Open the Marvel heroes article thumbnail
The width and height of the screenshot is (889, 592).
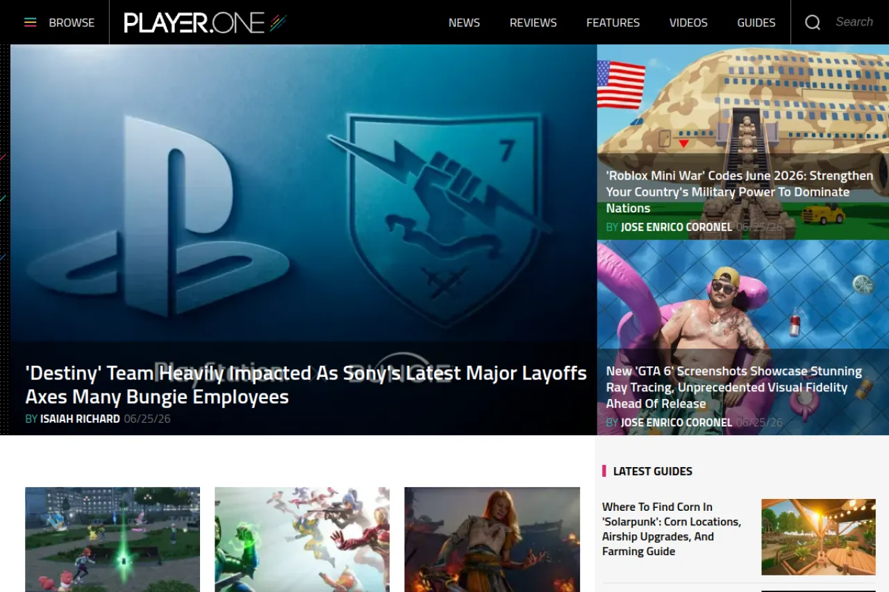coord(302,539)
